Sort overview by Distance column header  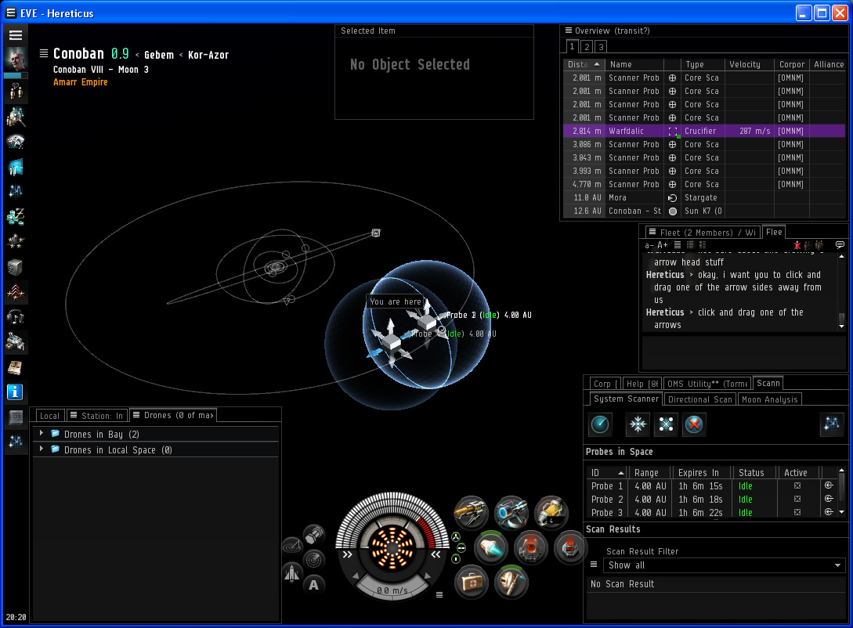tap(584, 64)
